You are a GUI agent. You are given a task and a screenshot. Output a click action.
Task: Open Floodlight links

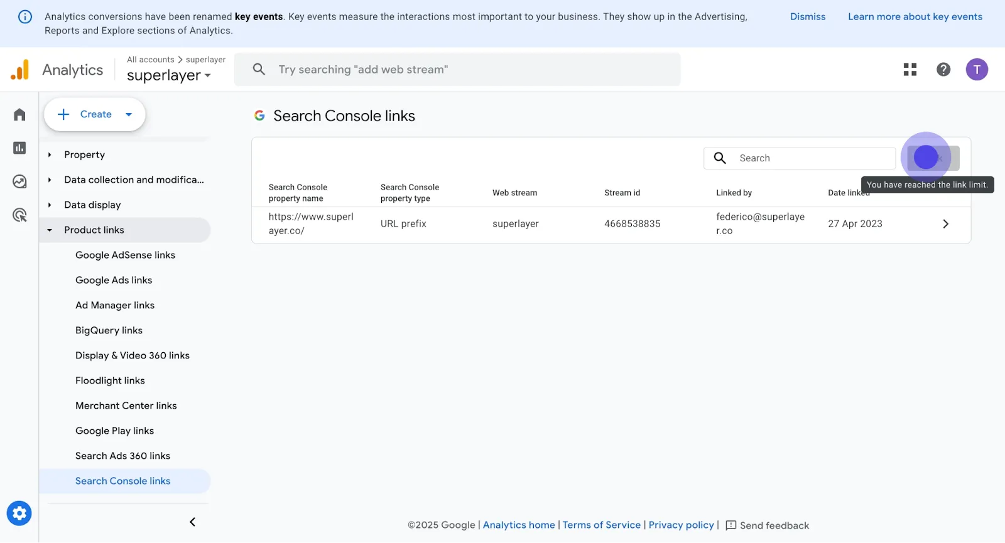(110, 380)
